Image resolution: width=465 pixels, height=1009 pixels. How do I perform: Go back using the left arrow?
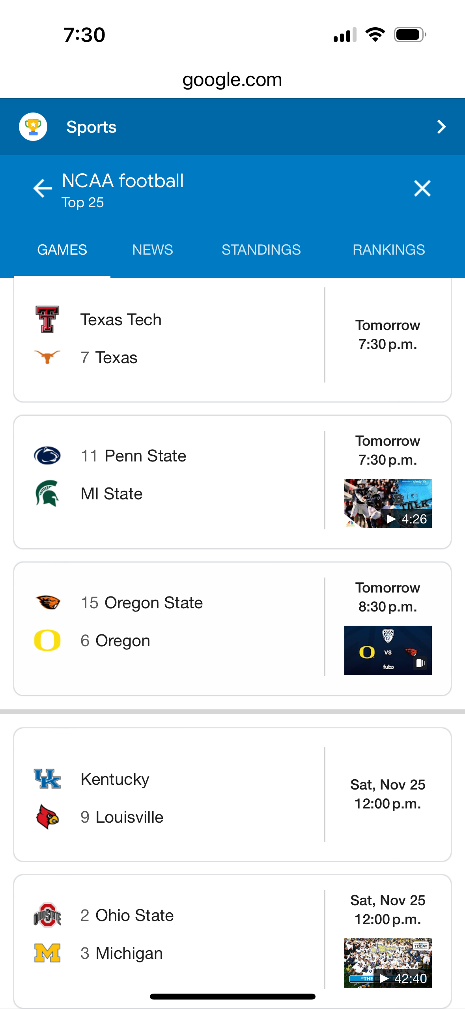pos(43,188)
